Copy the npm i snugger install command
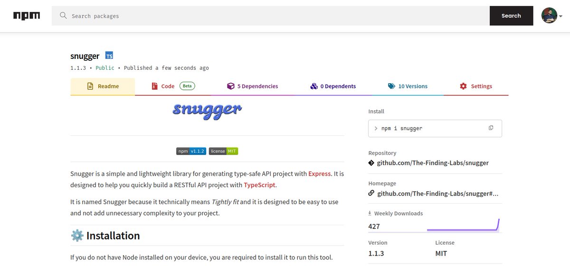Screen dimensions: 570x266 491,128
